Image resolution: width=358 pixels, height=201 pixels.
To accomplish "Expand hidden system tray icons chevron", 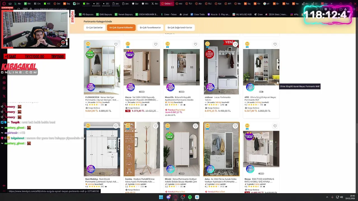I will pos(327,197).
